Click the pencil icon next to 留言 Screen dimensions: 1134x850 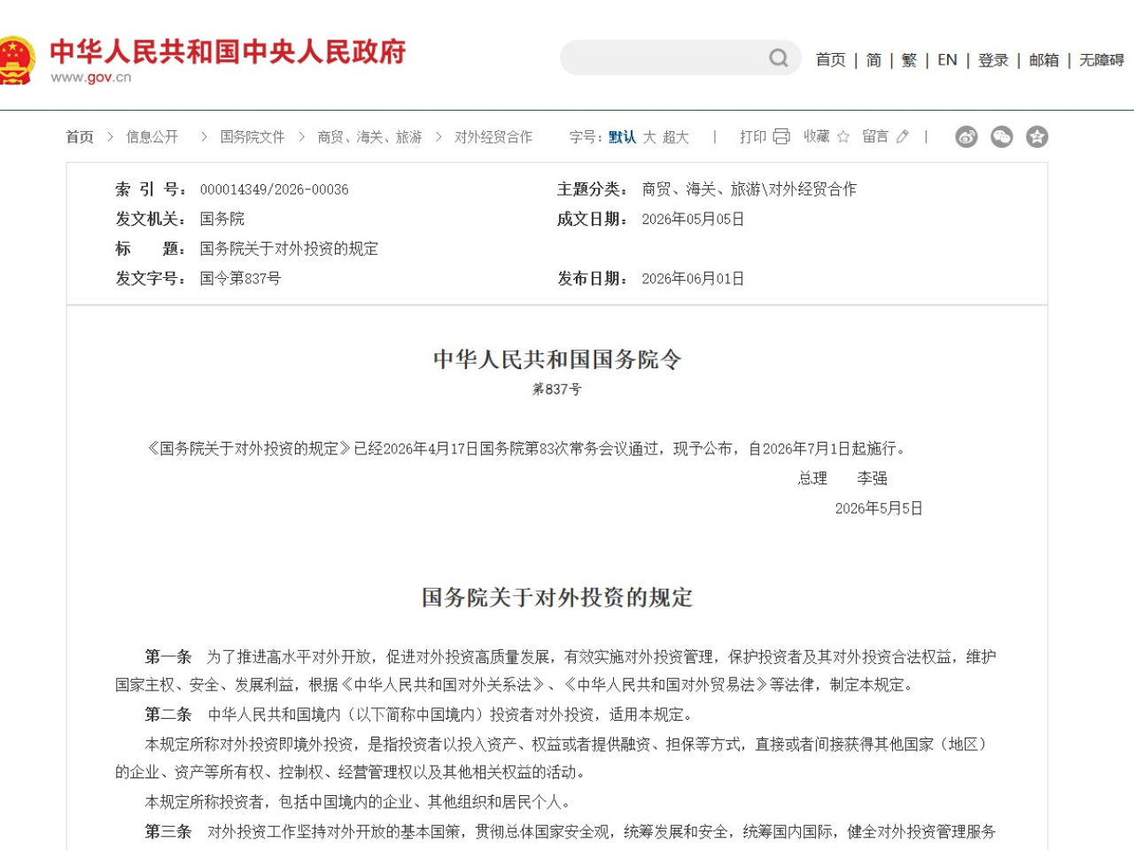click(903, 136)
